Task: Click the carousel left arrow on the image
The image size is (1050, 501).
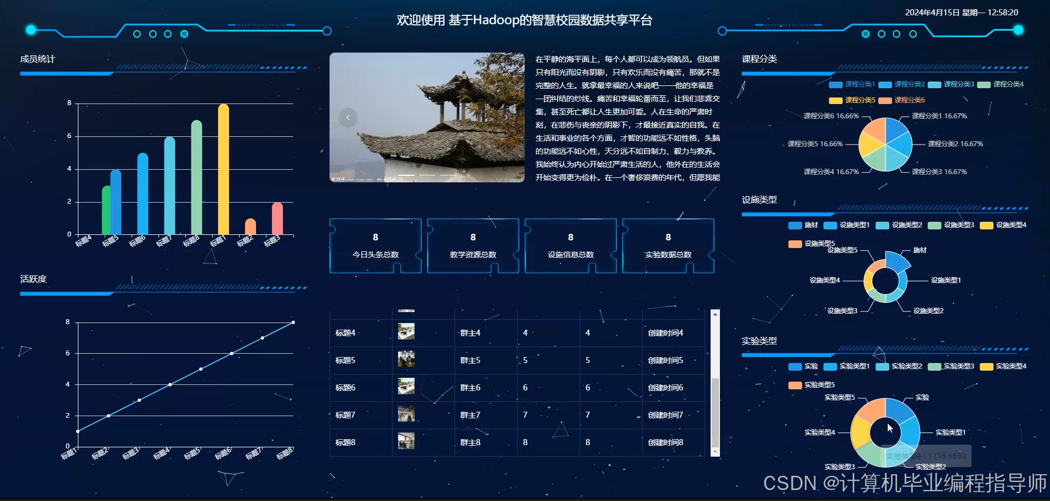Action: pyautogui.click(x=348, y=117)
